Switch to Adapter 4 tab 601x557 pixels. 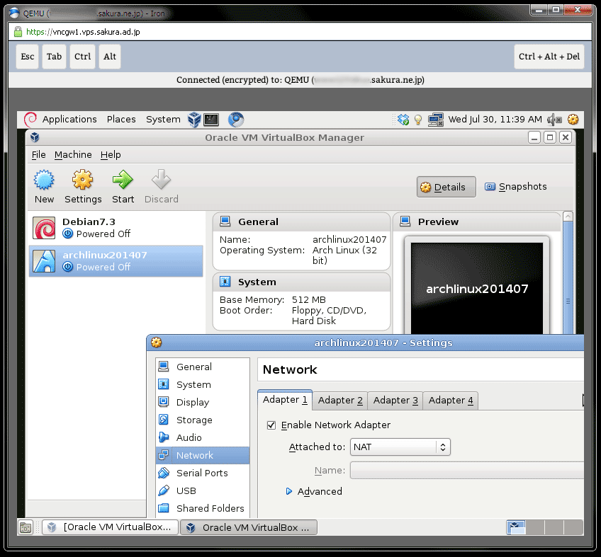click(451, 401)
